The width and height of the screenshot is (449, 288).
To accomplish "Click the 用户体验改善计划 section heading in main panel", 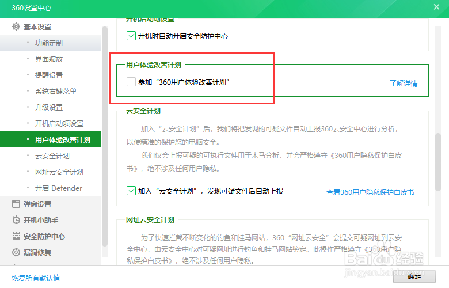I will point(154,65).
